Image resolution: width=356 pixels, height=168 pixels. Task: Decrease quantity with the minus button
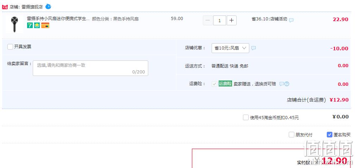pyautogui.click(x=208, y=20)
